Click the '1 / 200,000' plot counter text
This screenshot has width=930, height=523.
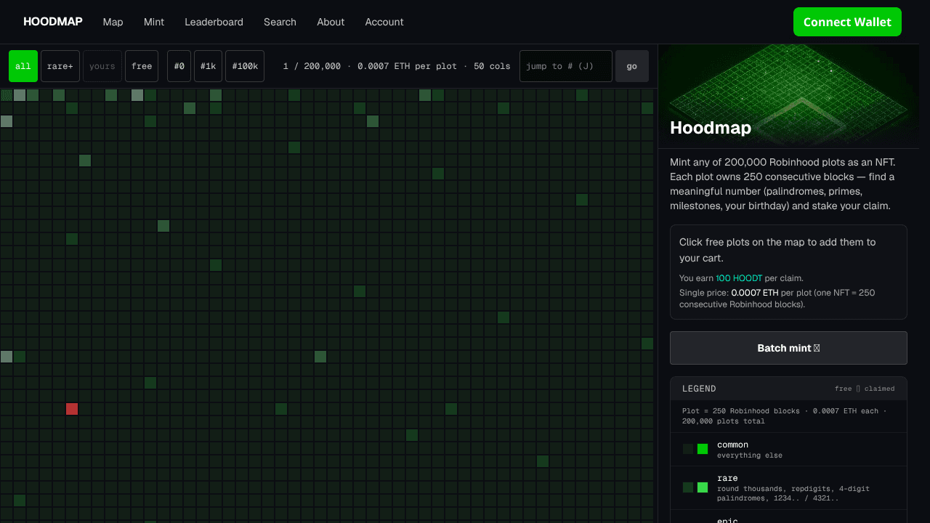[312, 66]
